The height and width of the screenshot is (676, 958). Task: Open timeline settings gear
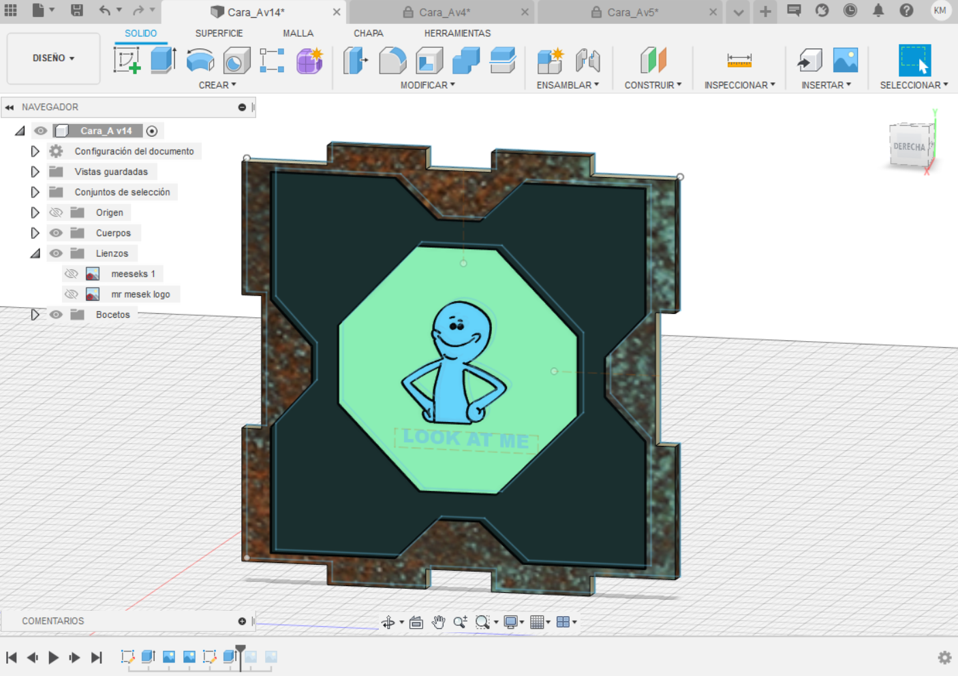[x=944, y=658]
